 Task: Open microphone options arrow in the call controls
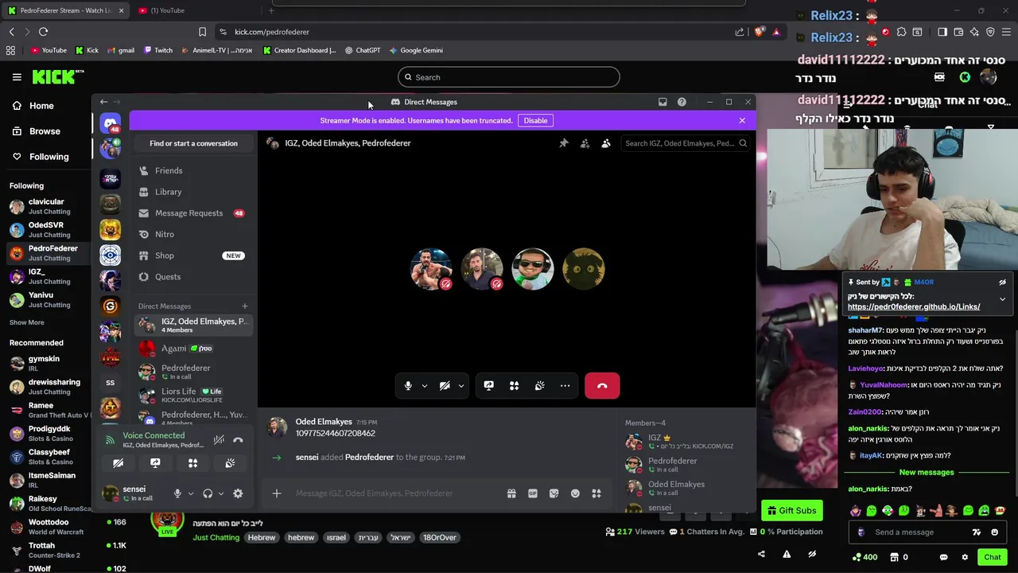tap(424, 386)
